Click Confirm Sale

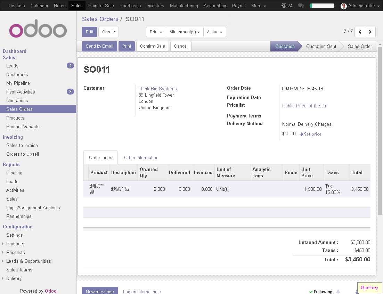tap(153, 46)
